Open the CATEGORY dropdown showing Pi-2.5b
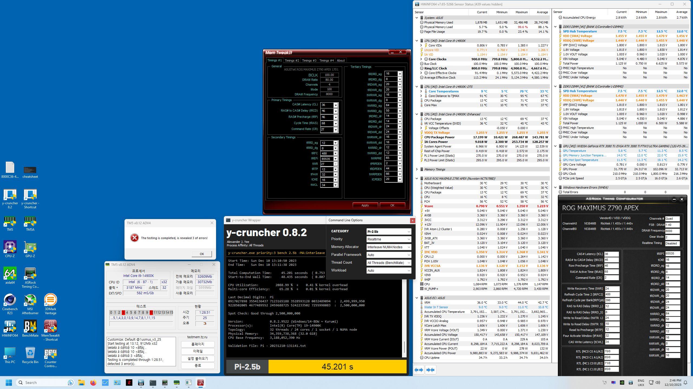 (389, 232)
